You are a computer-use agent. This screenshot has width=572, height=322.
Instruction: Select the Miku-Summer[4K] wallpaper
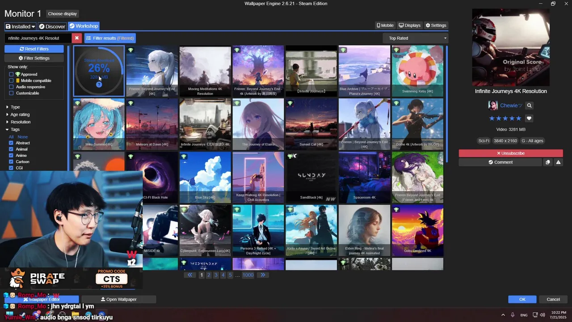point(99,124)
